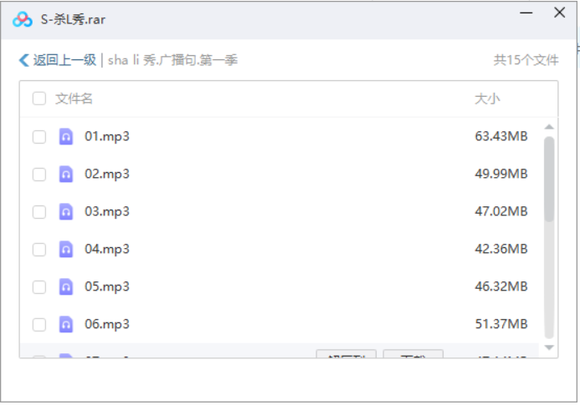Check the box for 04.mp3
This screenshot has width=580, height=405.
click(x=39, y=249)
